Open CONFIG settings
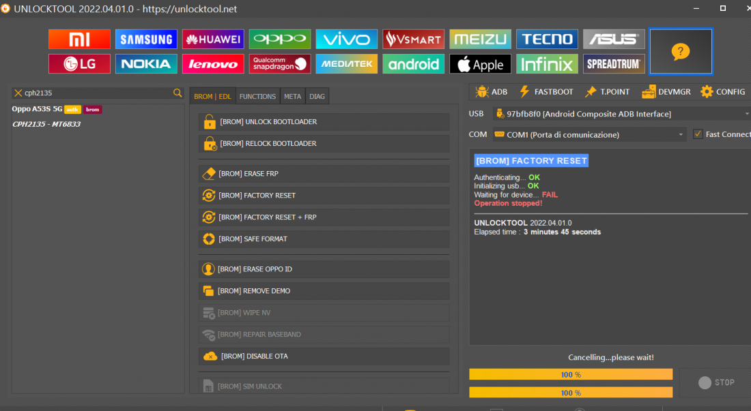The image size is (751, 411). tap(723, 92)
